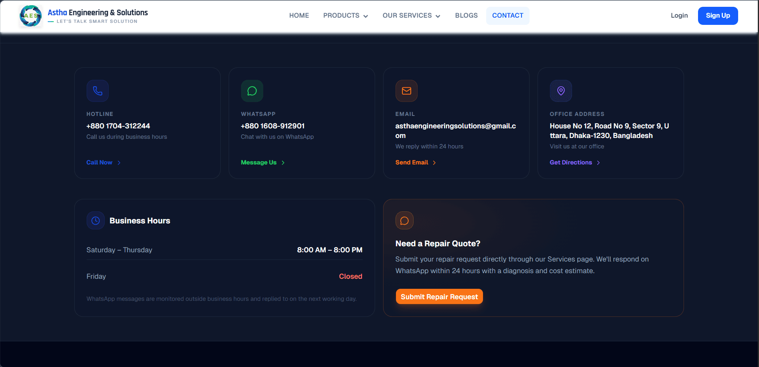Click the envelope icon in Email card
The width and height of the screenshot is (759, 367).
(406, 91)
